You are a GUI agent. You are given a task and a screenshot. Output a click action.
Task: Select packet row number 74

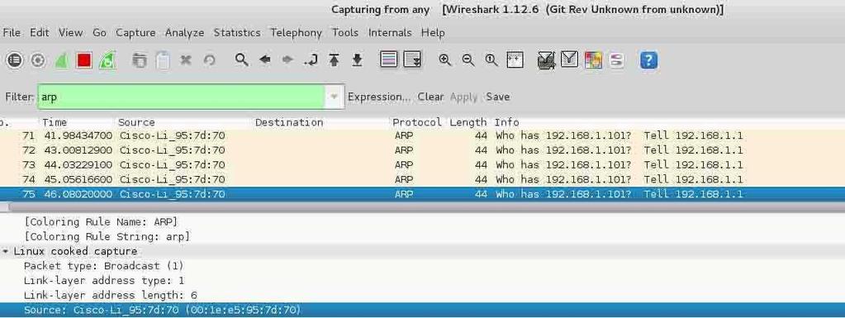[423, 179]
